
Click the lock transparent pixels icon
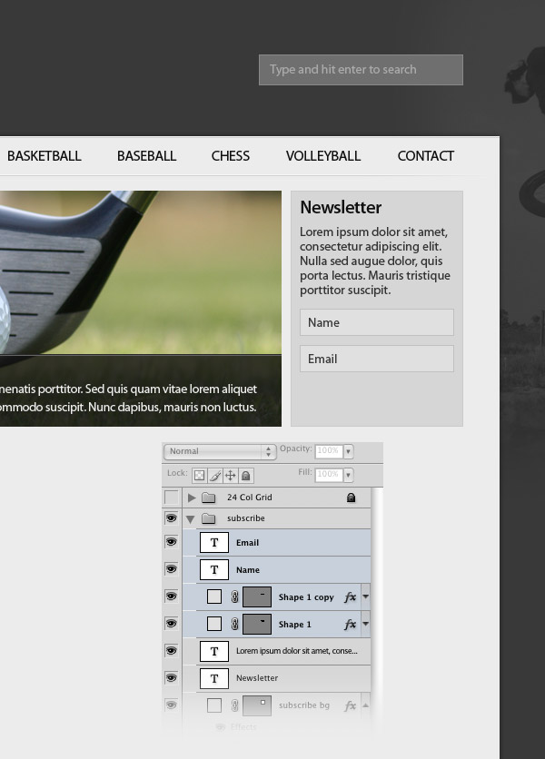[199, 476]
